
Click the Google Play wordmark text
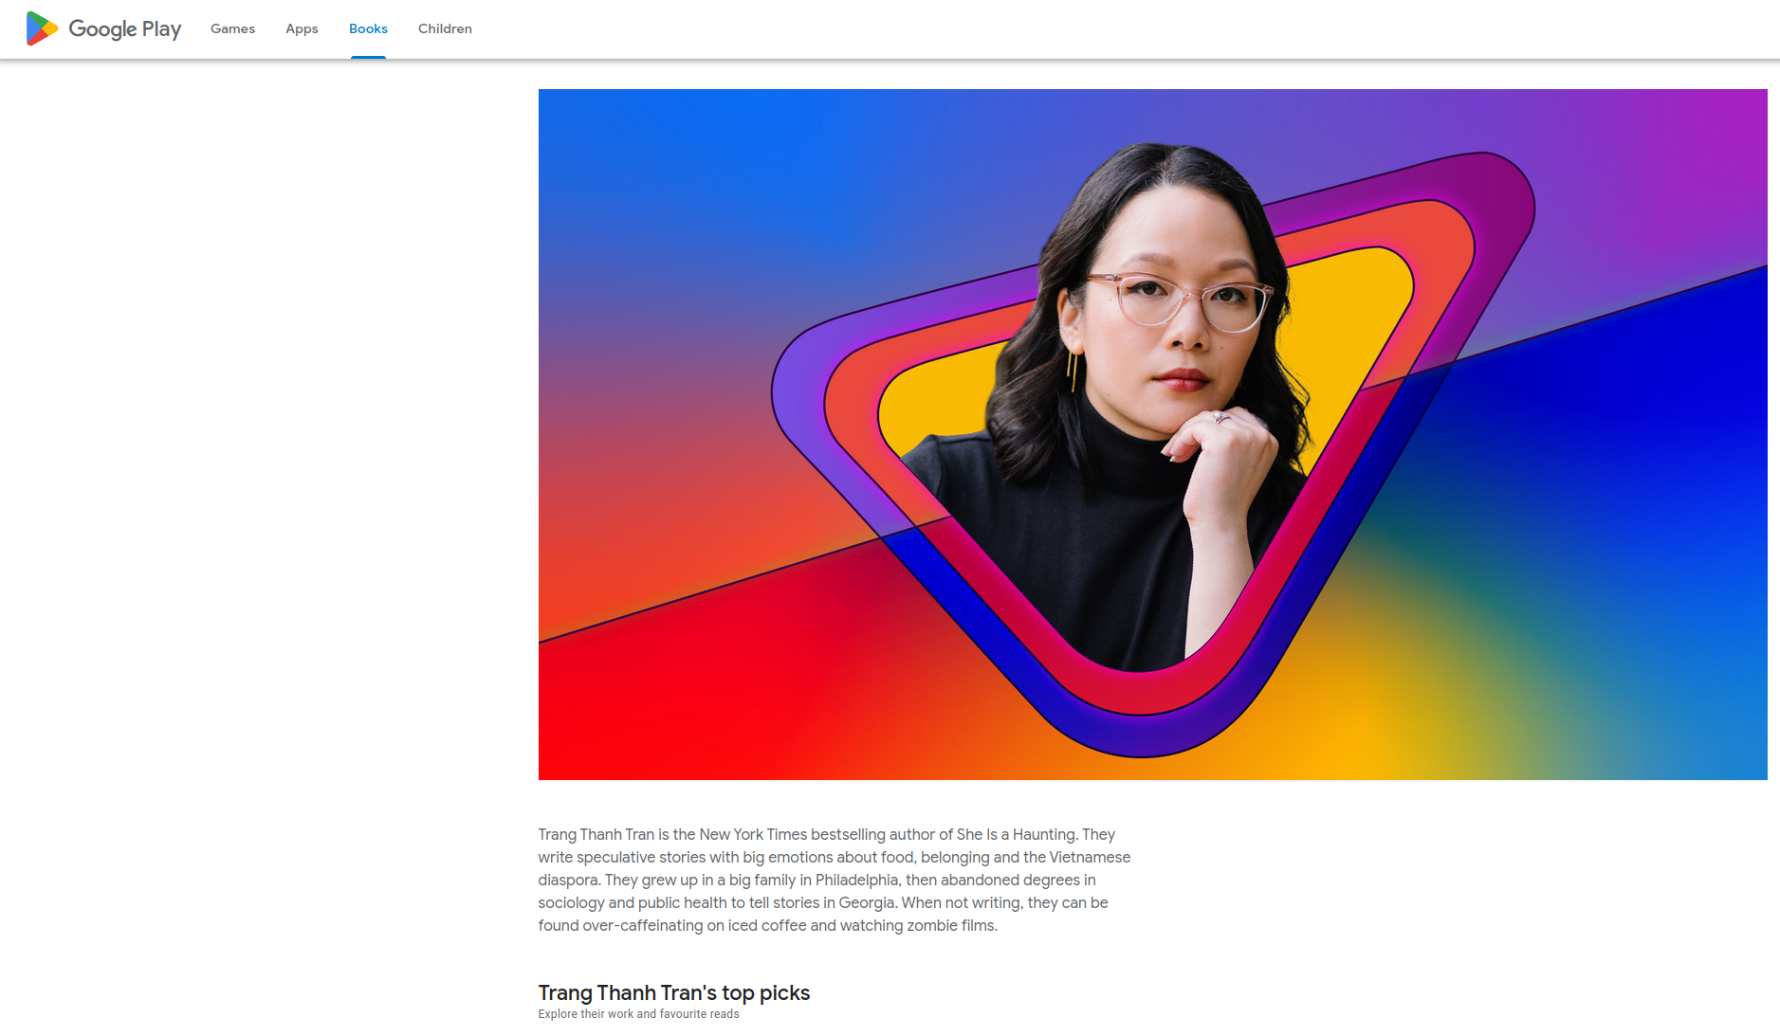tap(124, 29)
